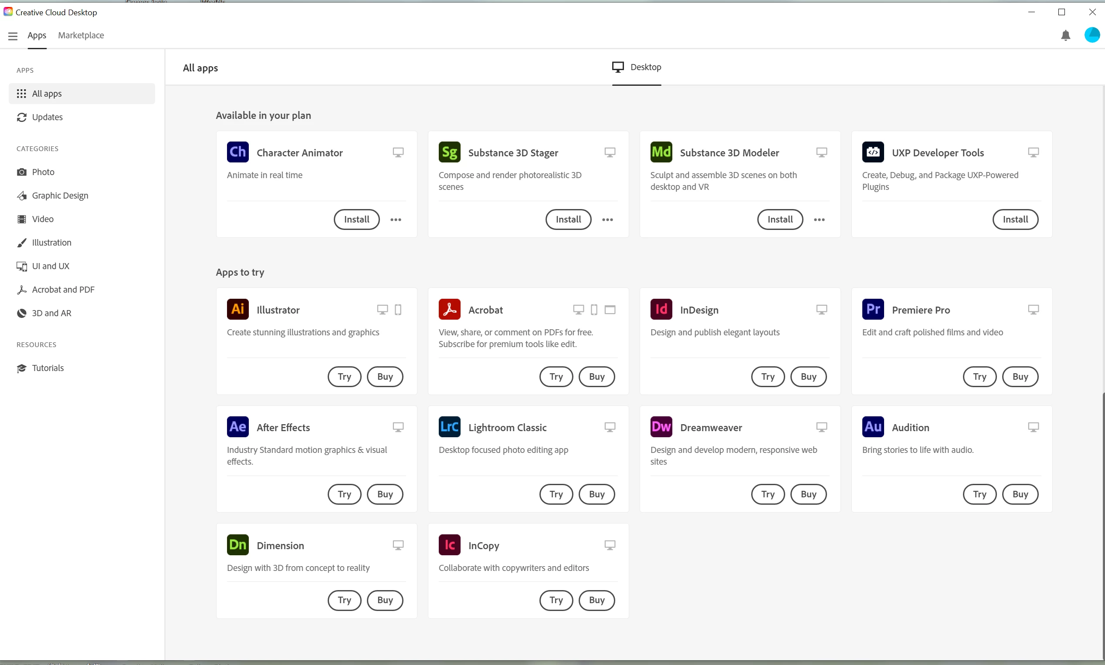Open more options for Character Animator

395,219
